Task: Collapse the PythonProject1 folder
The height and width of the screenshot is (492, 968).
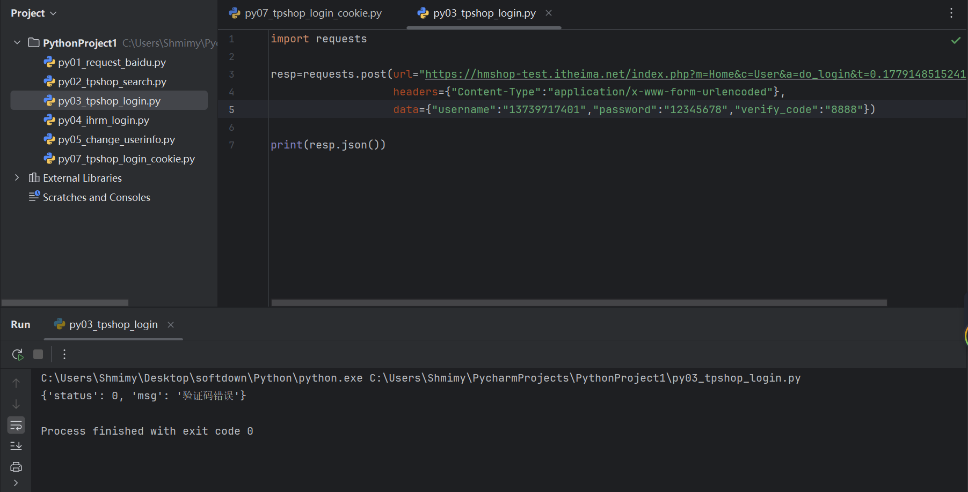Action: (x=17, y=42)
